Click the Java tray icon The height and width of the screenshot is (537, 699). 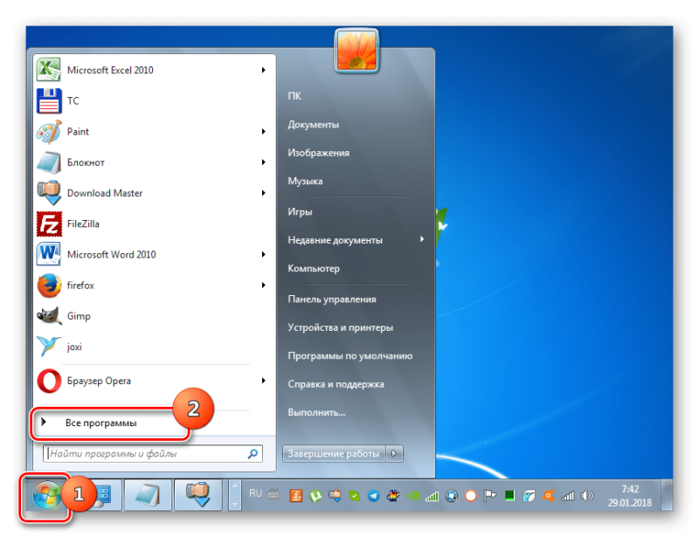(x=296, y=496)
